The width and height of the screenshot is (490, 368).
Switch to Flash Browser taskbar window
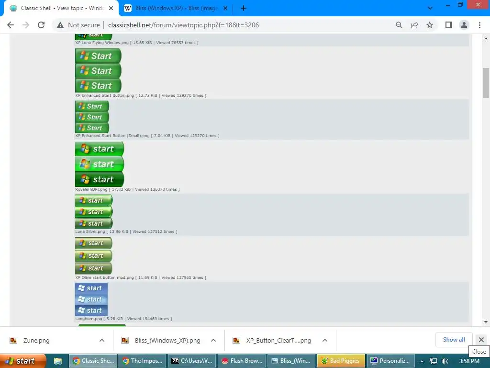point(242,361)
